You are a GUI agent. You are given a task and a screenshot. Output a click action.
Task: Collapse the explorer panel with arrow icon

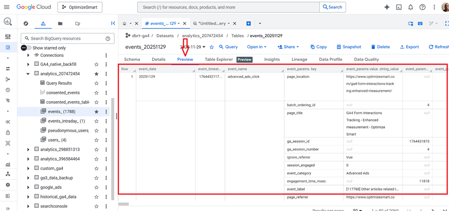(113, 23)
